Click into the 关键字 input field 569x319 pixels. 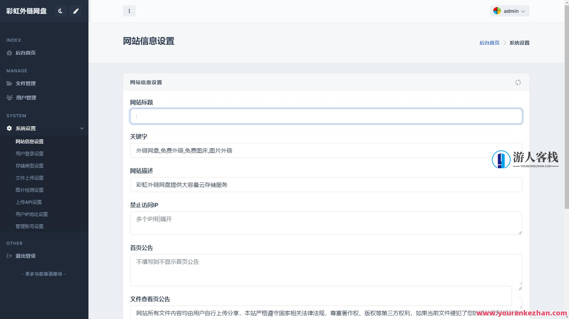(x=326, y=150)
